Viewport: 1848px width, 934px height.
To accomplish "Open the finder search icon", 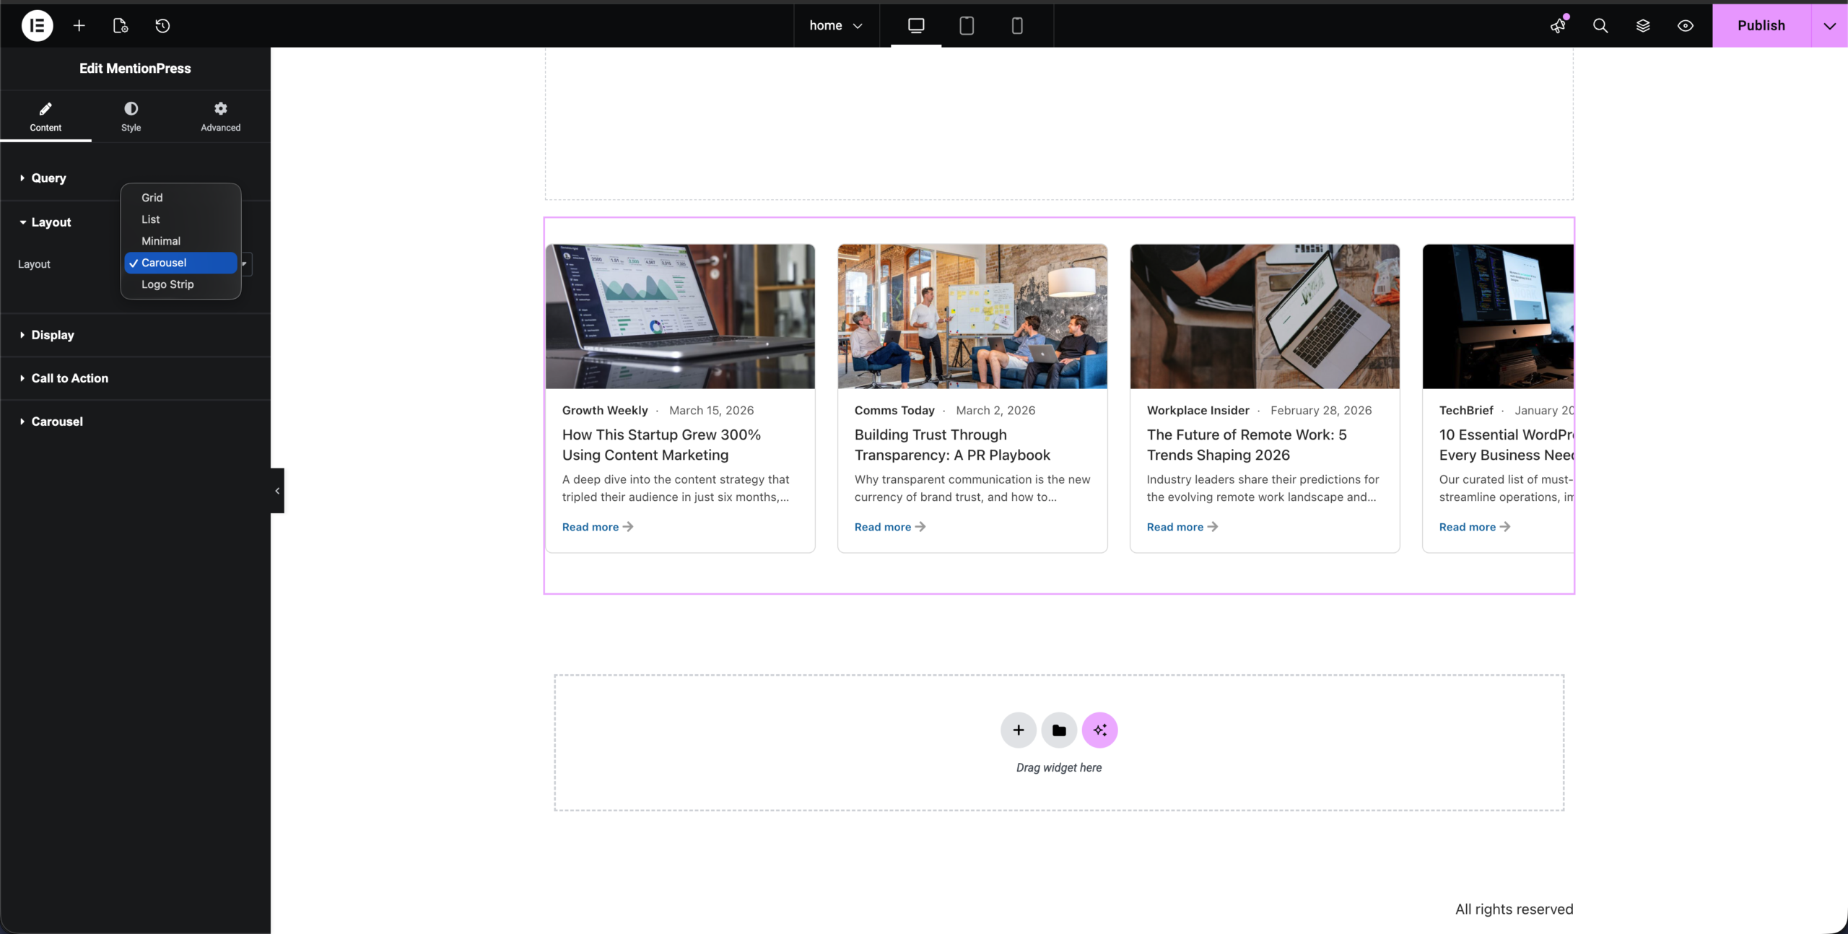I will click(1600, 26).
